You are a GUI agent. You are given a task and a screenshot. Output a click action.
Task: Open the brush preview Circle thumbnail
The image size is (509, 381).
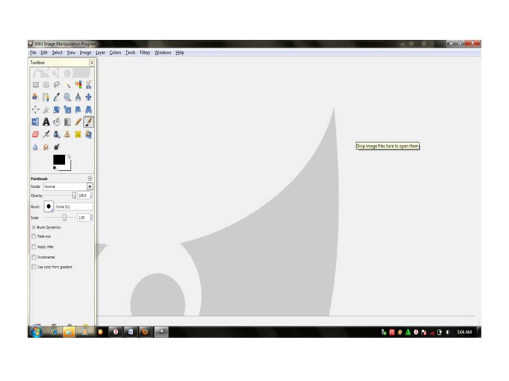tap(49, 206)
